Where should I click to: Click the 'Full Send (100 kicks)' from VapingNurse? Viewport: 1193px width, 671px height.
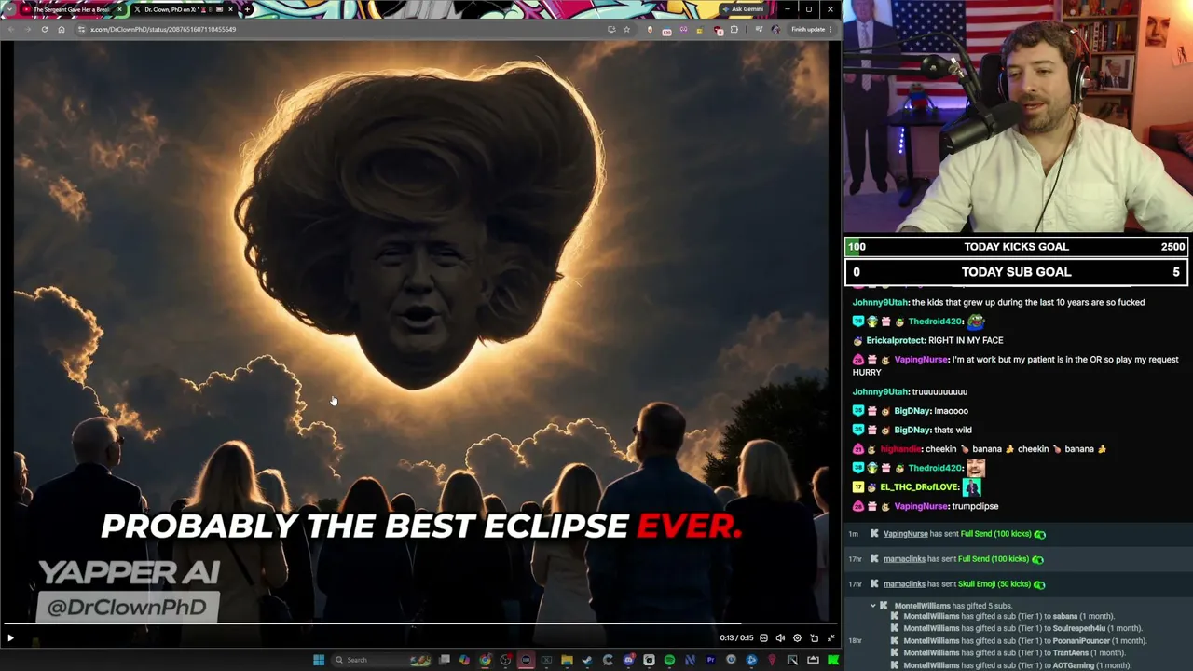tap(996, 534)
